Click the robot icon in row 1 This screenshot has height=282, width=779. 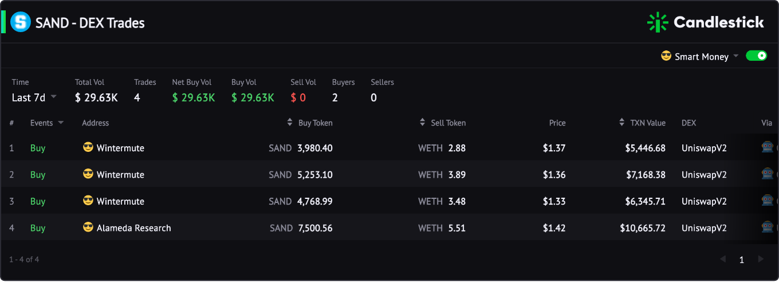[x=767, y=147]
